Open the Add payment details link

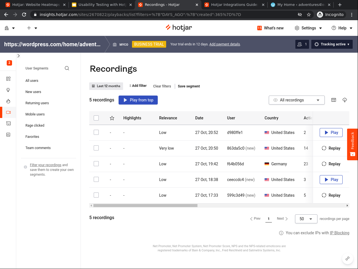[x=225, y=44]
